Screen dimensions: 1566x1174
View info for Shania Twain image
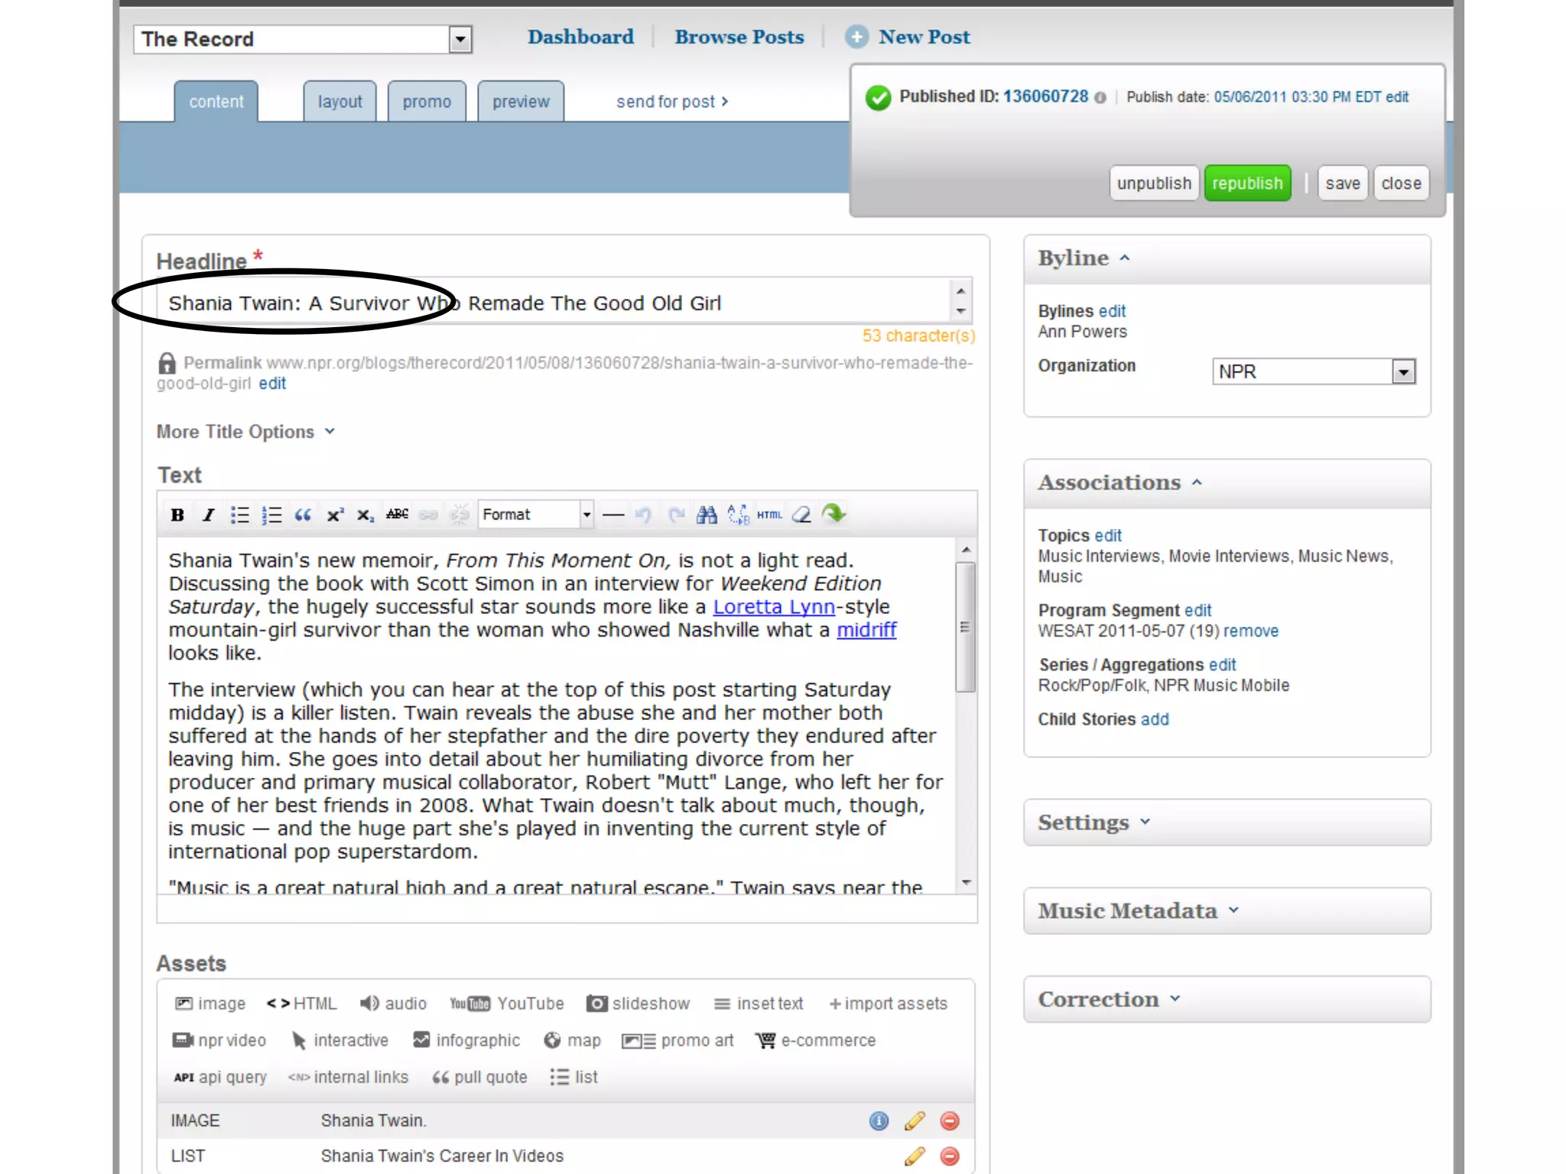[879, 1120]
